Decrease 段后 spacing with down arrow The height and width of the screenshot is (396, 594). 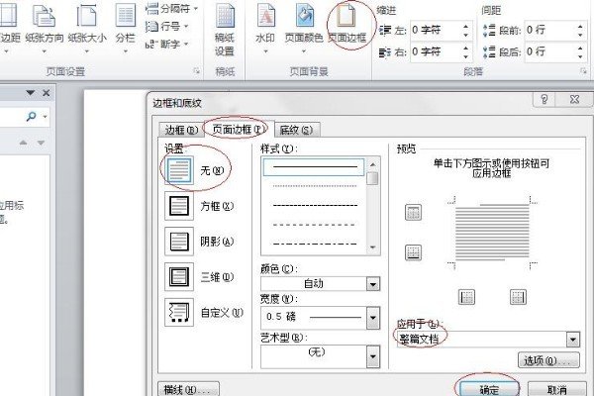[580, 55]
